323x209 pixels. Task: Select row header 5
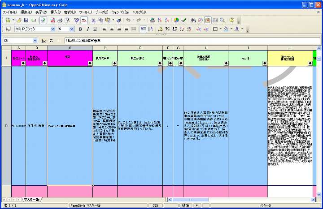click(x=6, y=125)
